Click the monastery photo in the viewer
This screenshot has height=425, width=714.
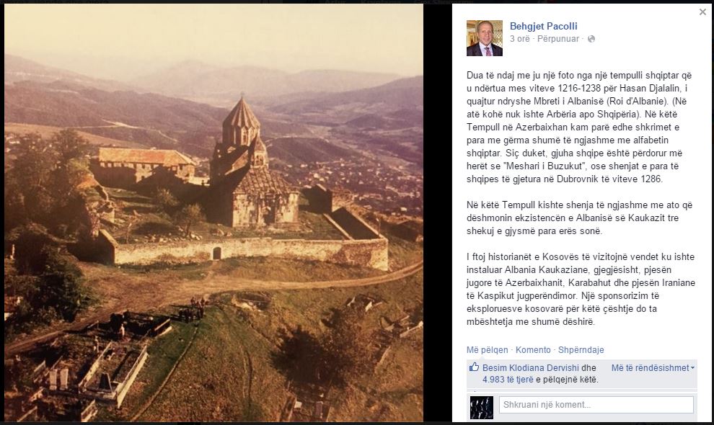213,212
